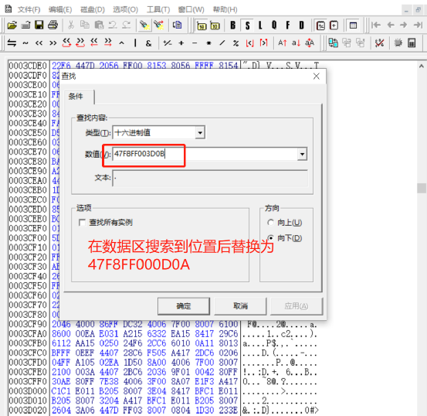Open the 工具(T) menu
This screenshot has width=427, height=416.
tap(158, 10)
